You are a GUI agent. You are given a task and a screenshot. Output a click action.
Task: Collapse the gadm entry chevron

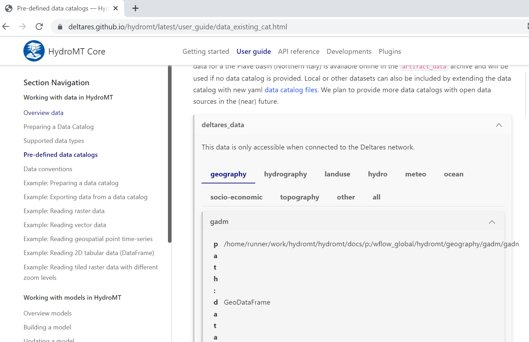point(492,222)
